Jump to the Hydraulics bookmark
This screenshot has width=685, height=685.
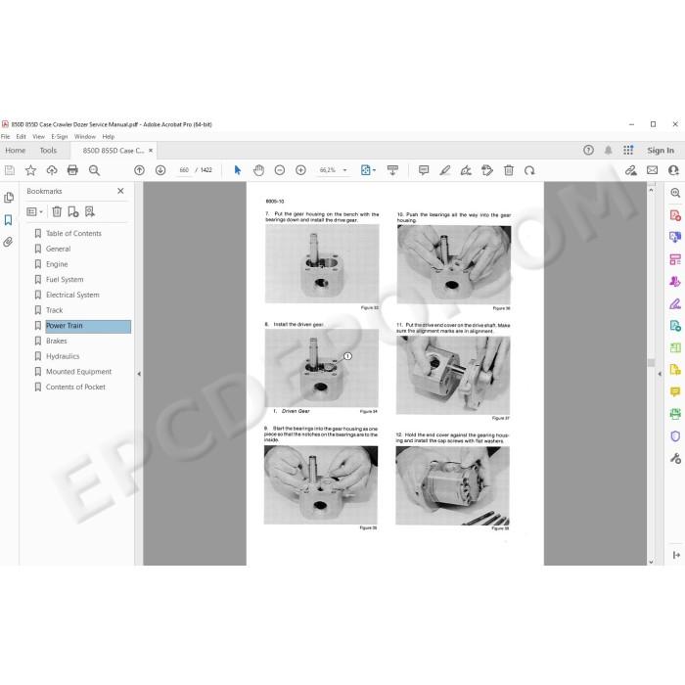(x=63, y=356)
